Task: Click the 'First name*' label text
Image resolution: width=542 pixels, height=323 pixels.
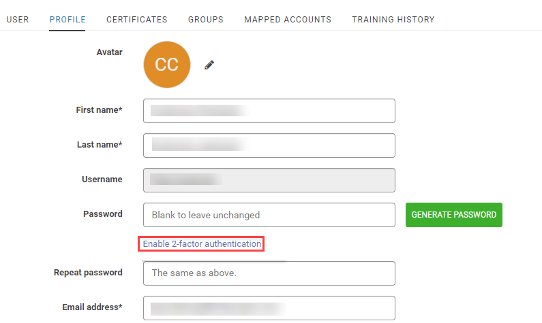Action: click(99, 110)
